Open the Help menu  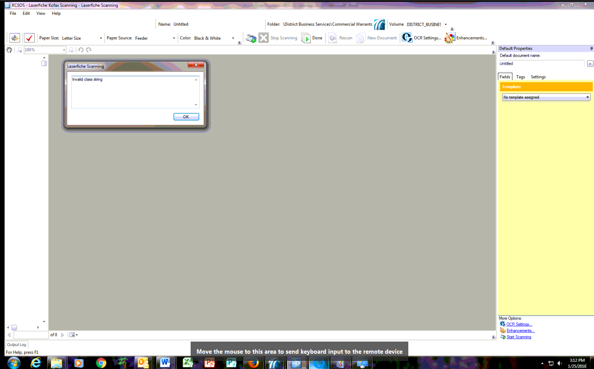tap(56, 13)
